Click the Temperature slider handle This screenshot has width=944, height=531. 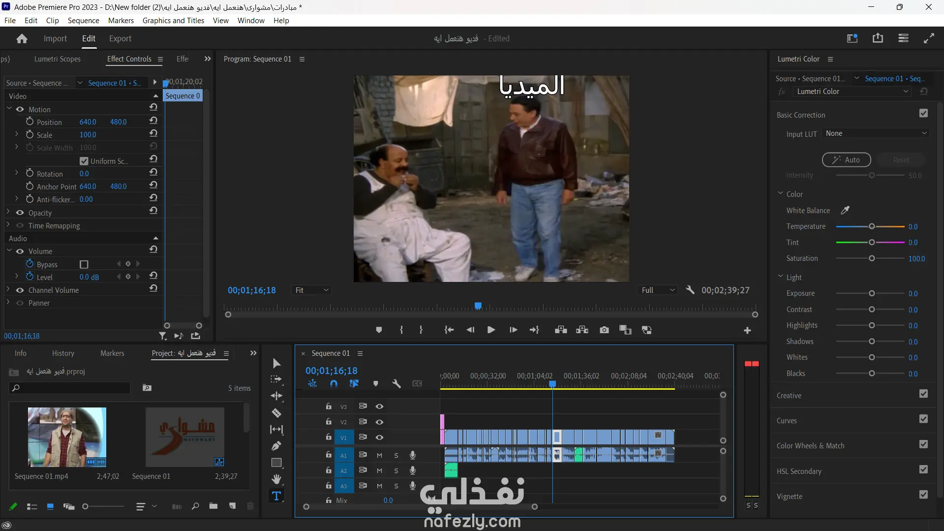[871, 226]
